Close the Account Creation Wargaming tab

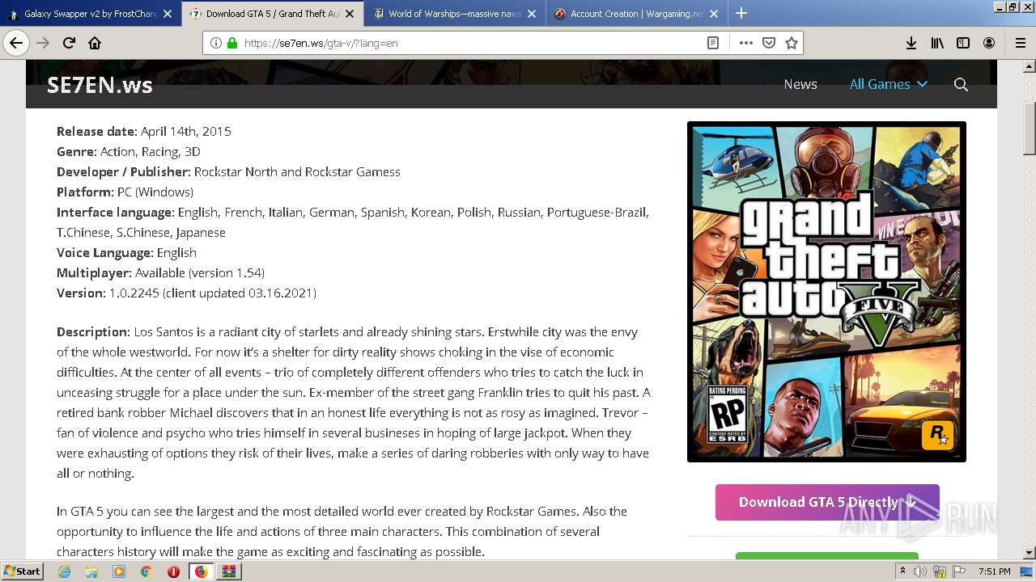coord(714,14)
